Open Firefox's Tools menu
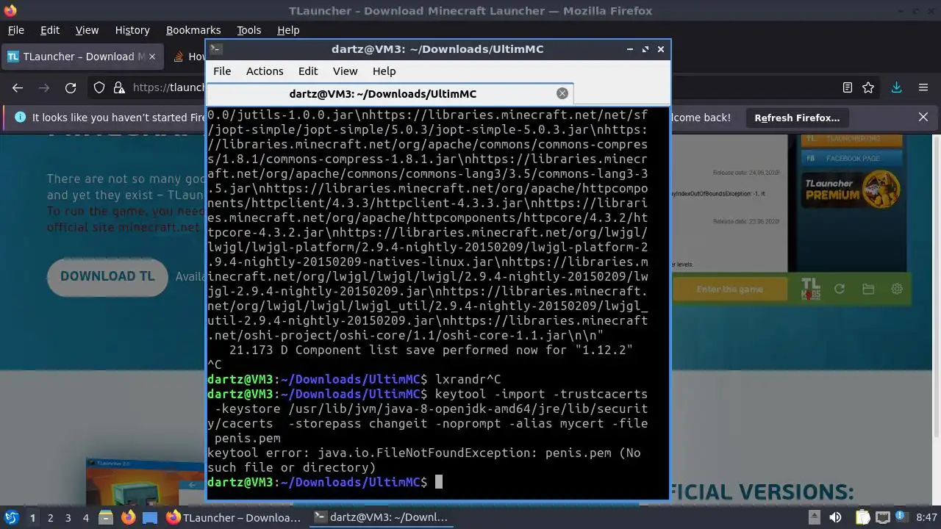 click(248, 30)
